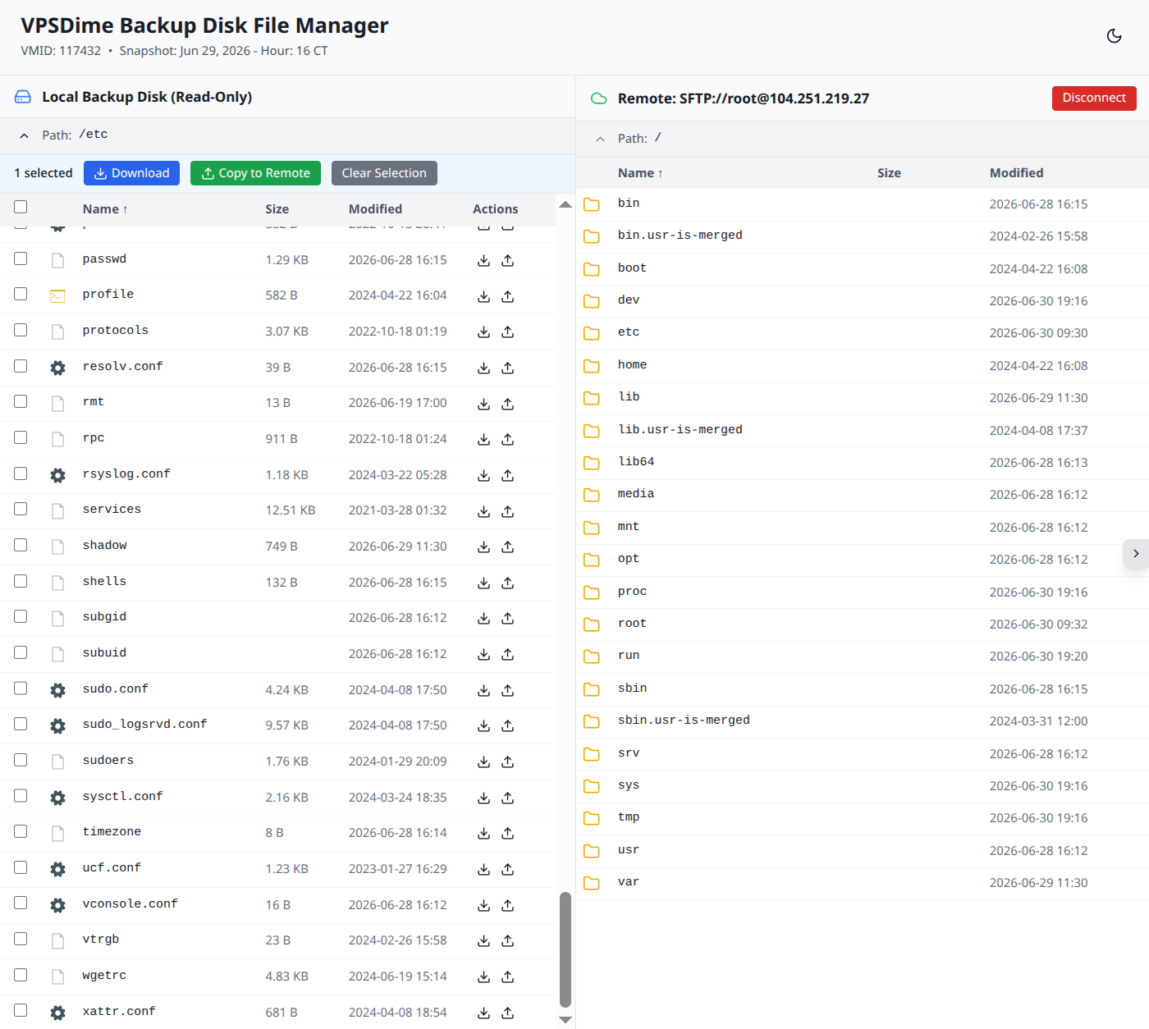Download the passwd file via row icon
The image size is (1149, 1029).
tap(484, 260)
